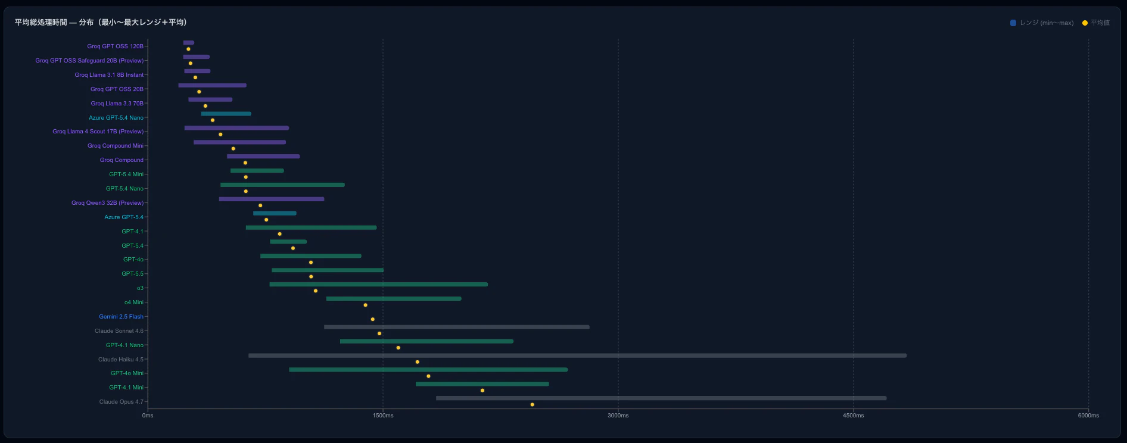Click the GPT-4.1 Mini range bar
1127x443 pixels.
tap(482, 384)
